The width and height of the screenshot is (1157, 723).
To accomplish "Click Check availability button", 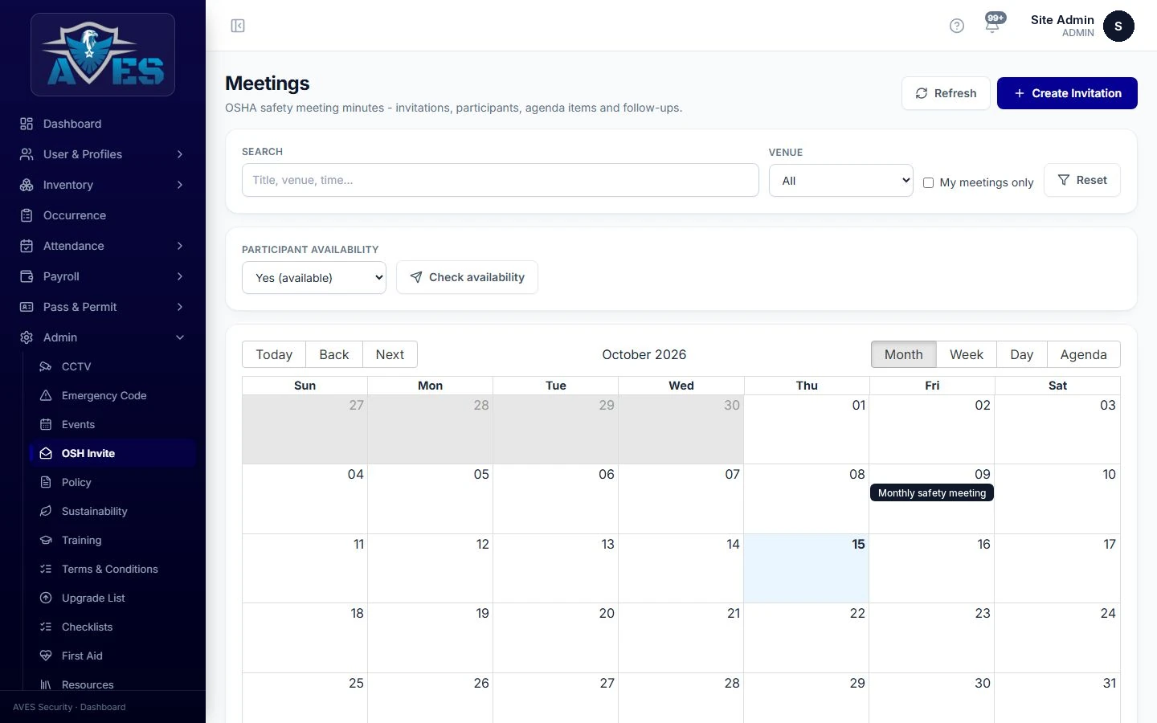I will 467,277.
